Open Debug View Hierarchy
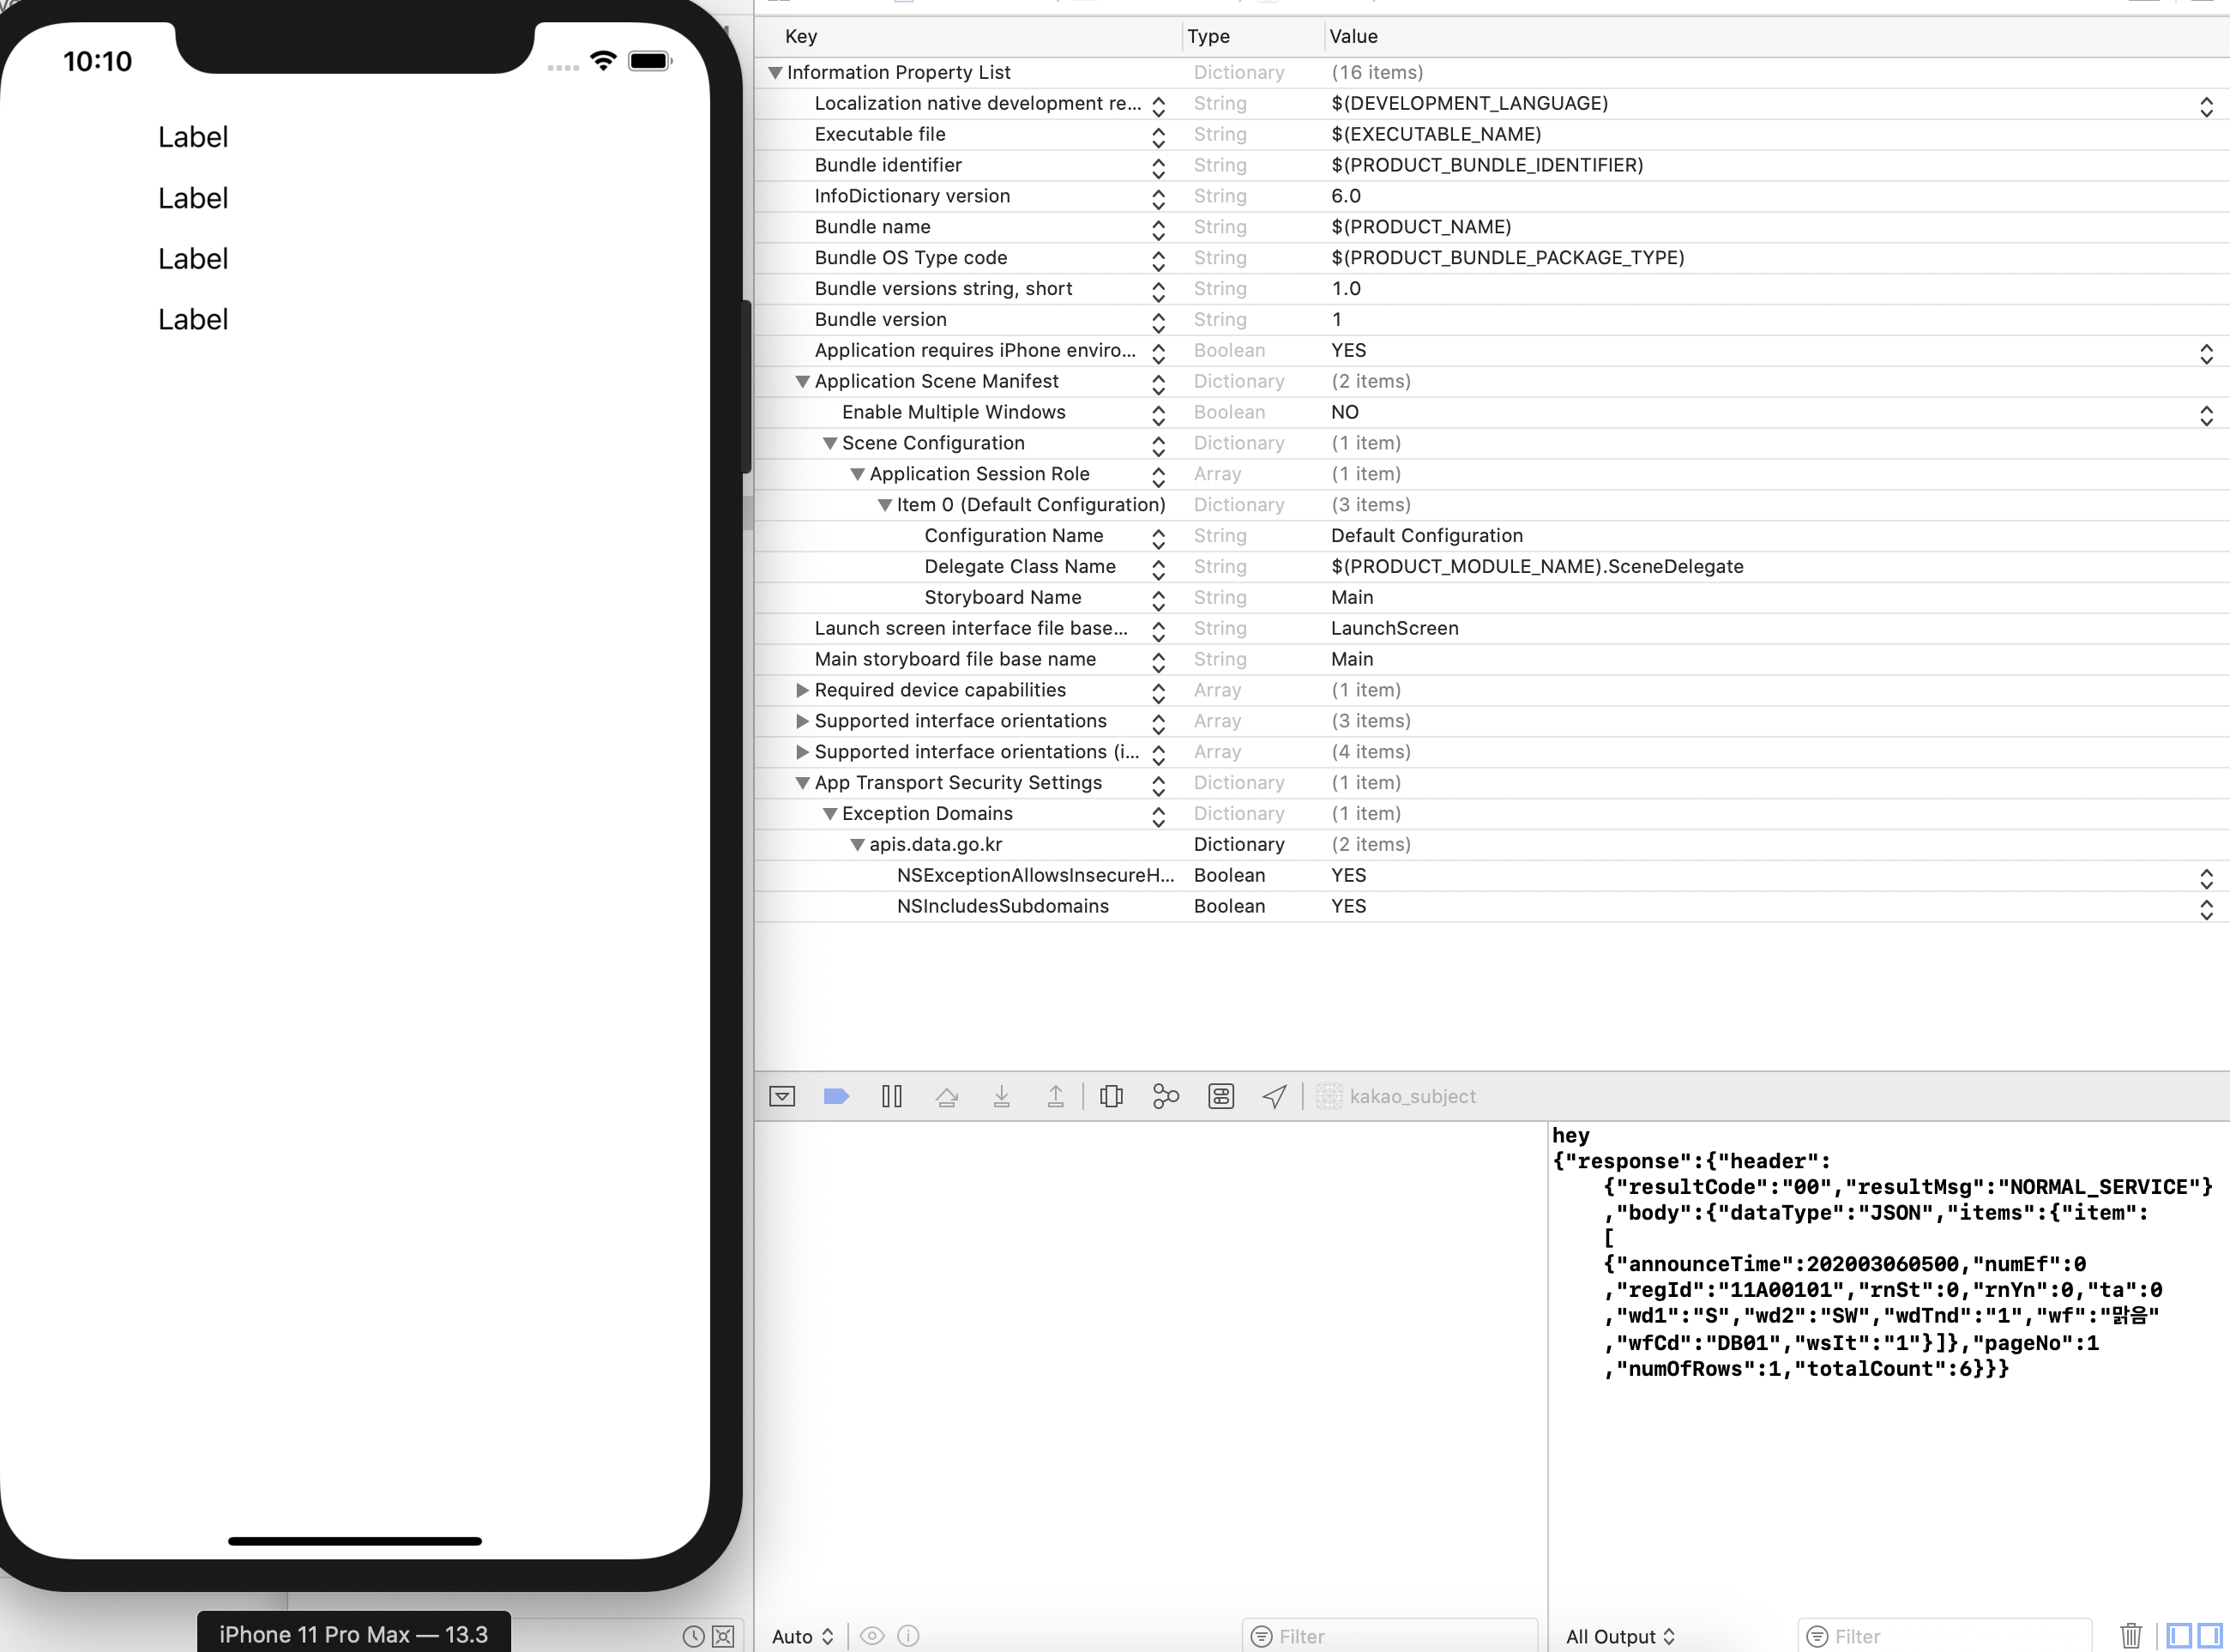The image size is (2230, 1652). pos(1111,1096)
